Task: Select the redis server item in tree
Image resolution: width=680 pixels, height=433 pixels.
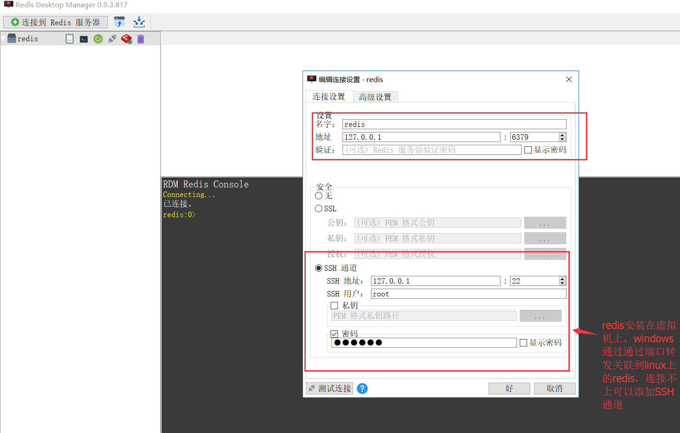Action: point(28,39)
